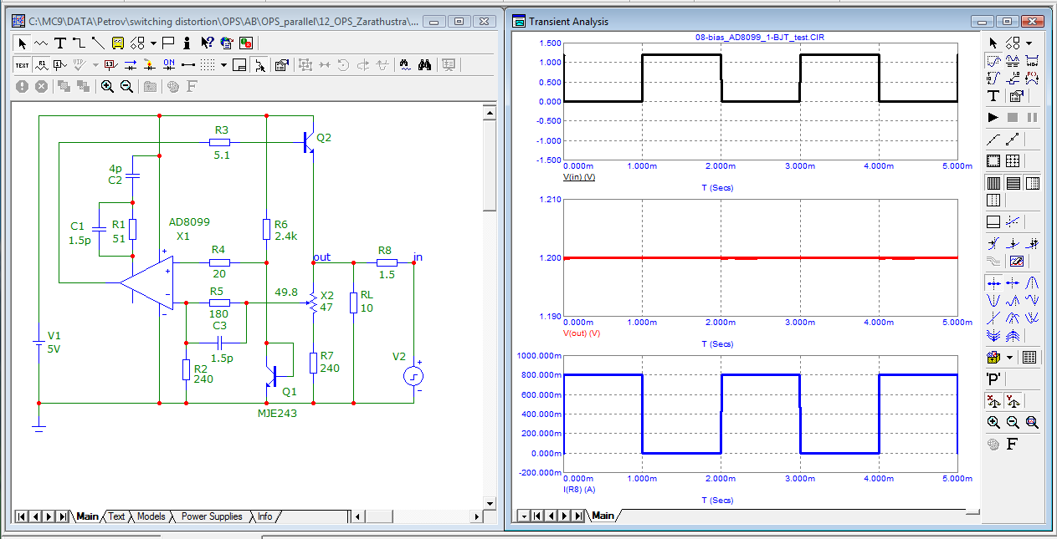Toggle data points display icon
The width and height of the screenshot is (1057, 539).
point(1013,139)
